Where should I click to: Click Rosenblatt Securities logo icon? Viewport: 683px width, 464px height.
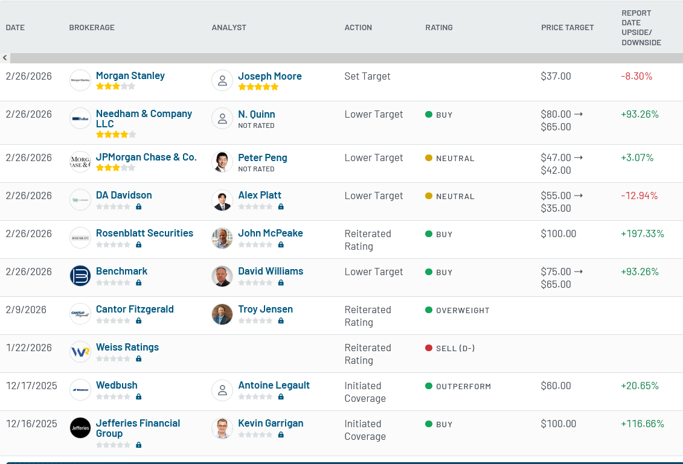pos(80,238)
